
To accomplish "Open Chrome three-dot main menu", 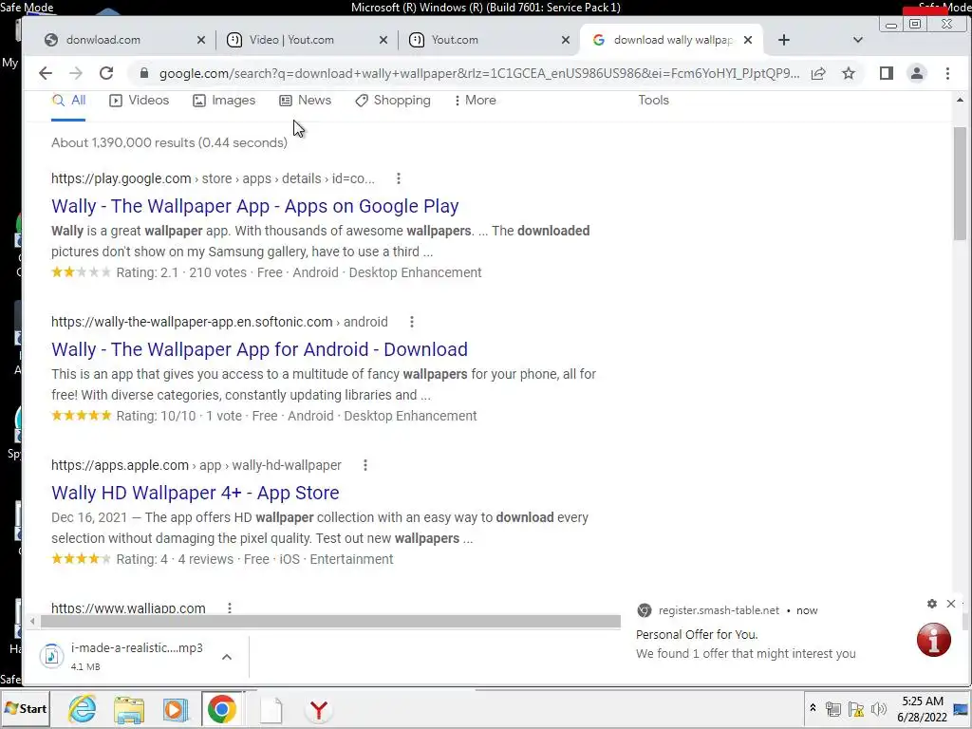I will coord(948,73).
